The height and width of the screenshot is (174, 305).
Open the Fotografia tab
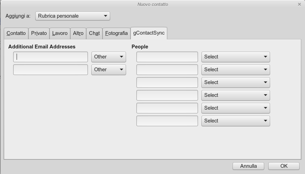(x=117, y=34)
